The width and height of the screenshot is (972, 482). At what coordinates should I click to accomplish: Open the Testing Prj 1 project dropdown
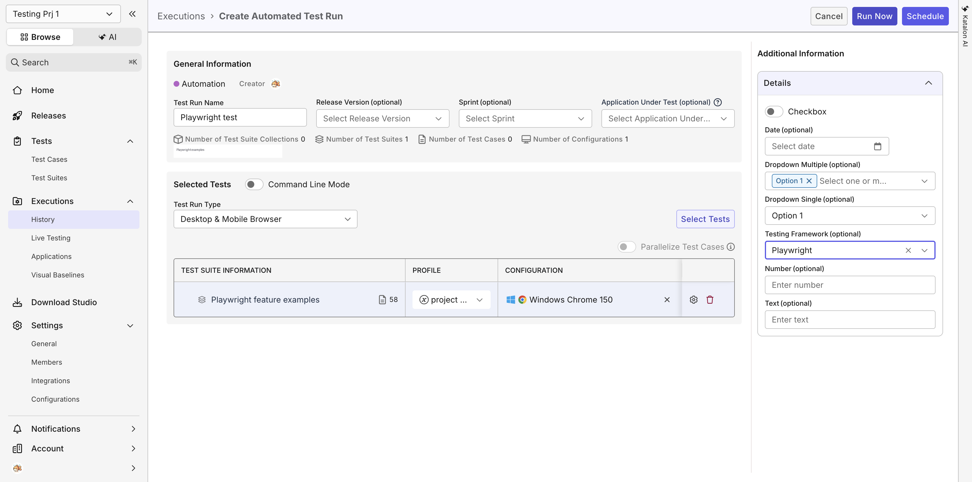point(63,14)
